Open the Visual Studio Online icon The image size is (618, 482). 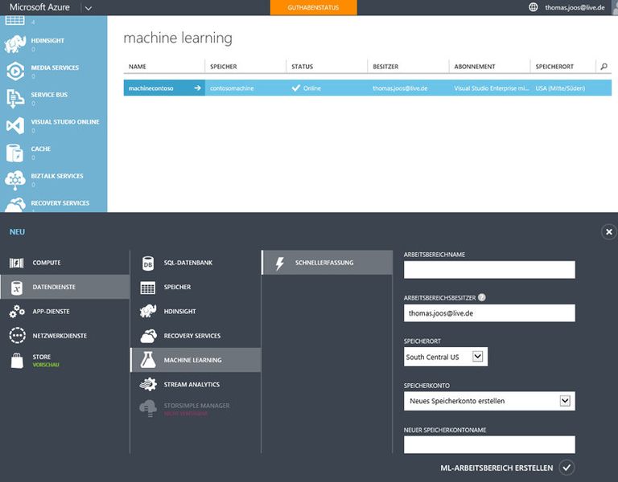15,125
